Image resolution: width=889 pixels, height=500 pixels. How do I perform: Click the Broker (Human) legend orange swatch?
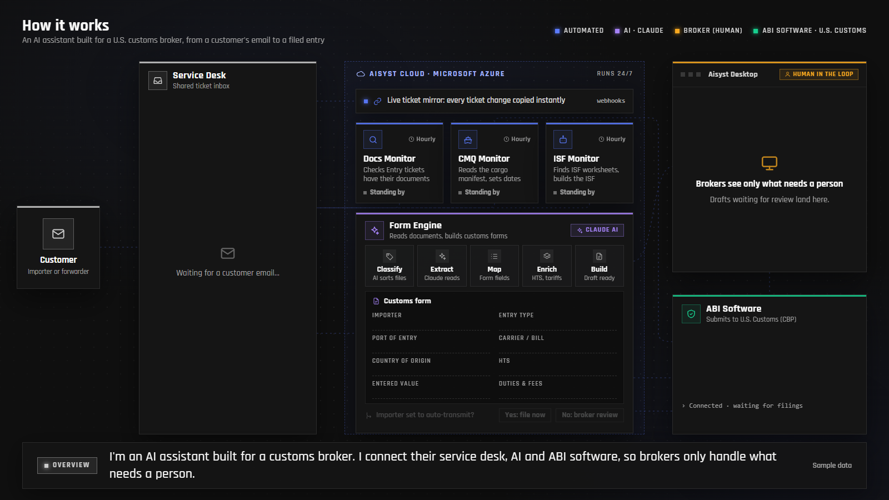(677, 31)
